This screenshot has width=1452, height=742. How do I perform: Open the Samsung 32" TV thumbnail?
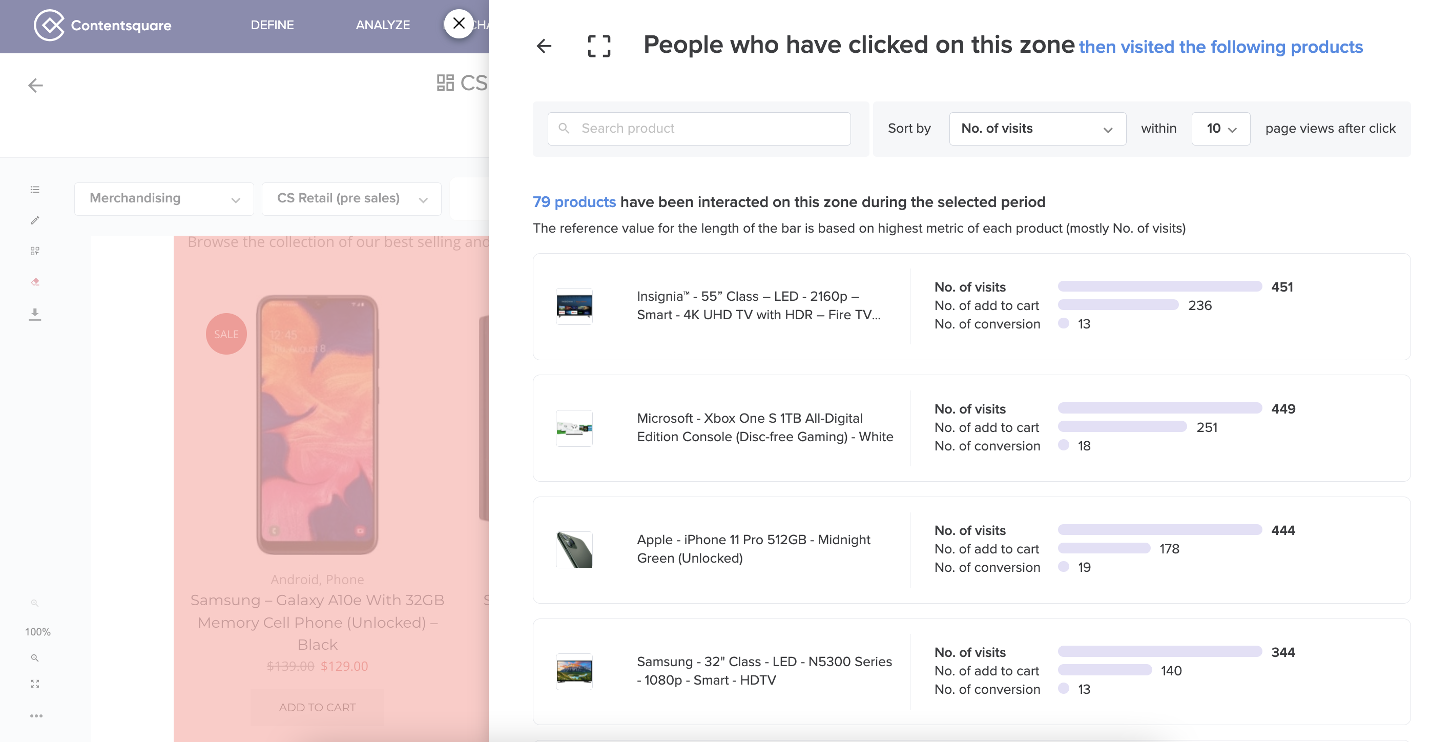(x=574, y=671)
